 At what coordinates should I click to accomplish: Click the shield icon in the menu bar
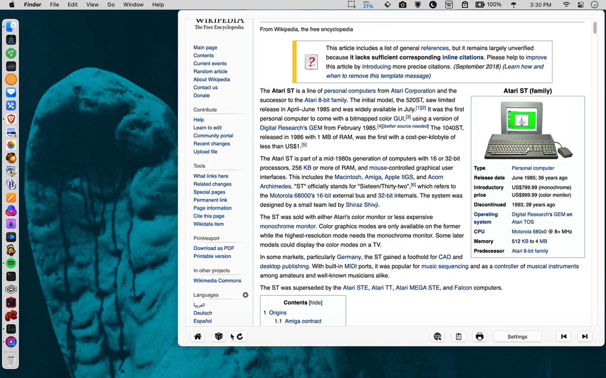coord(418,5)
